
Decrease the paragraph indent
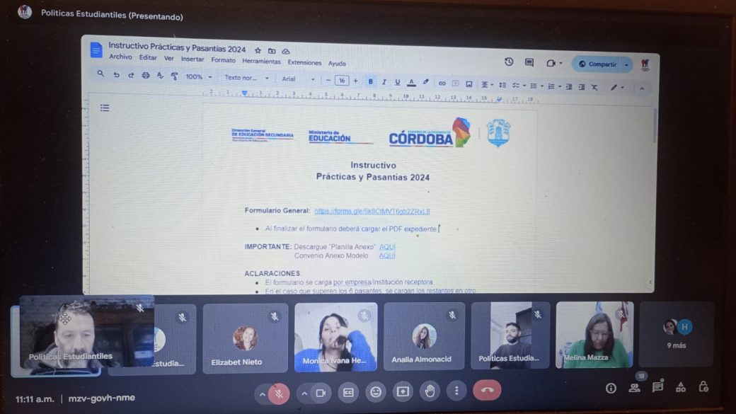(x=569, y=86)
